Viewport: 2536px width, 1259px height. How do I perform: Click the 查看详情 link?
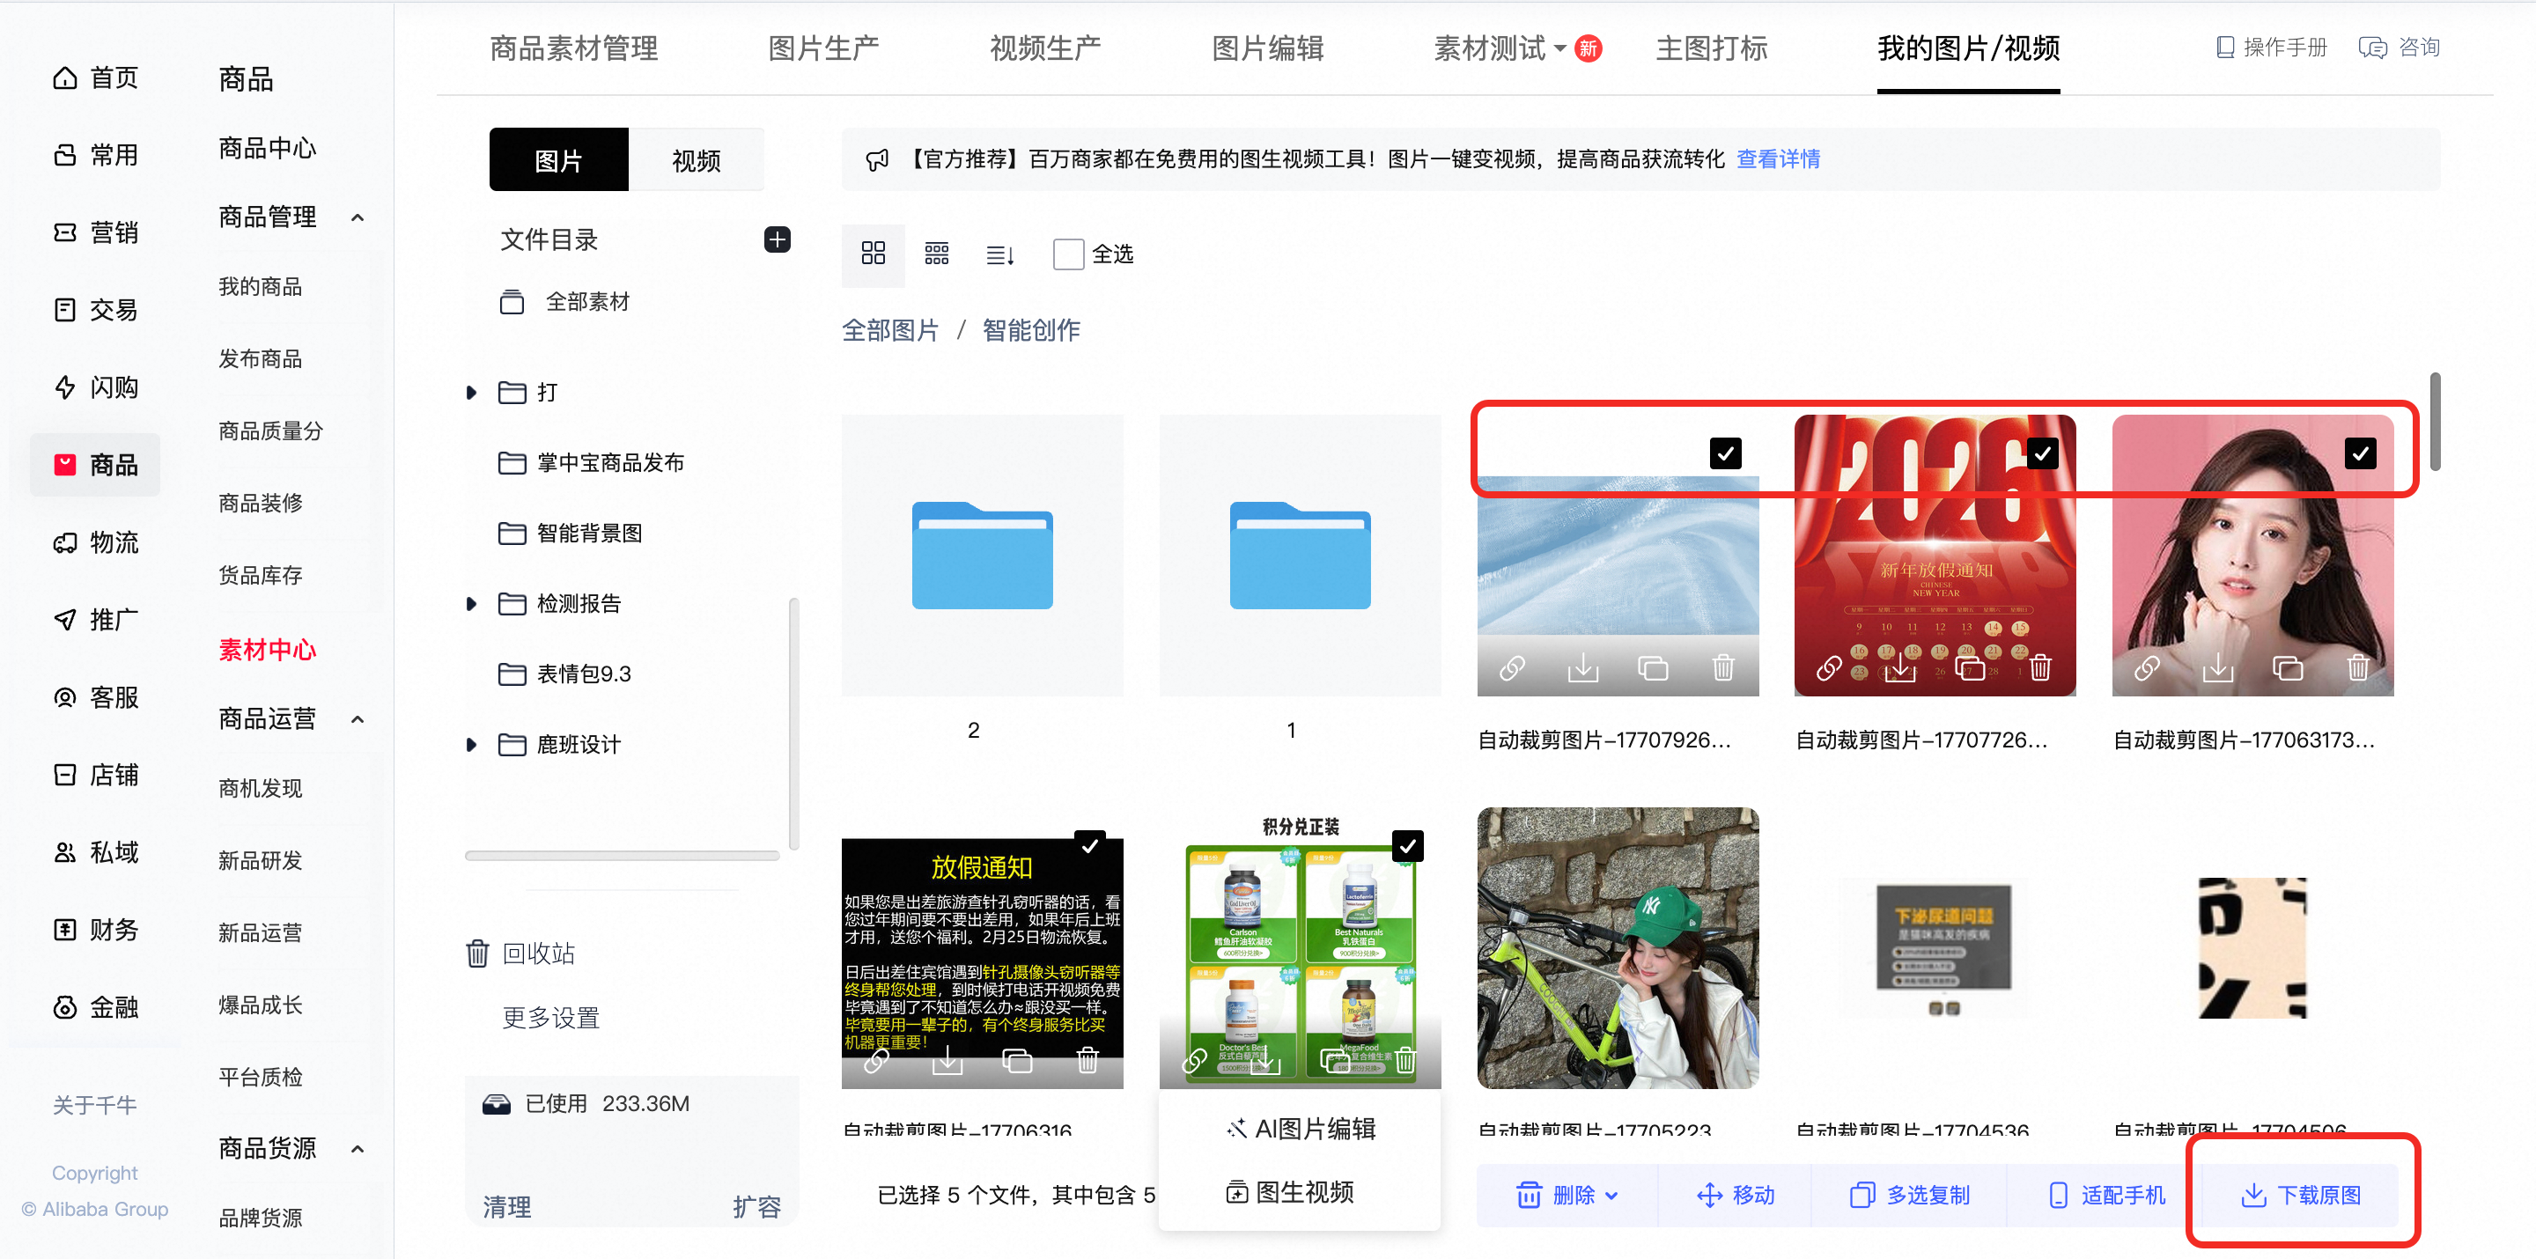(x=1778, y=158)
